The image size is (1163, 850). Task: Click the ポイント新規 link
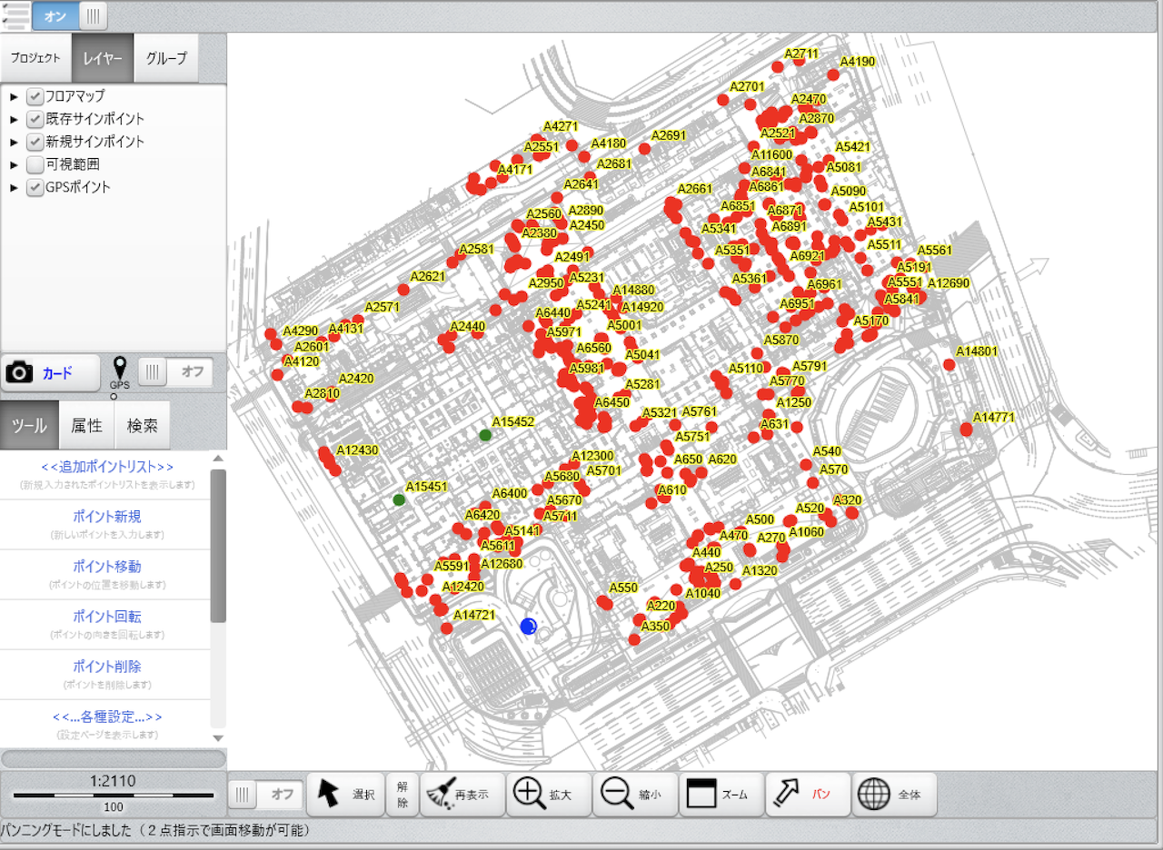pyautogui.click(x=107, y=517)
